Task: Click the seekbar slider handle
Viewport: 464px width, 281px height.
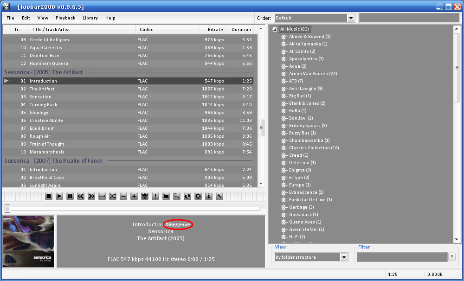Action: click(x=8, y=209)
